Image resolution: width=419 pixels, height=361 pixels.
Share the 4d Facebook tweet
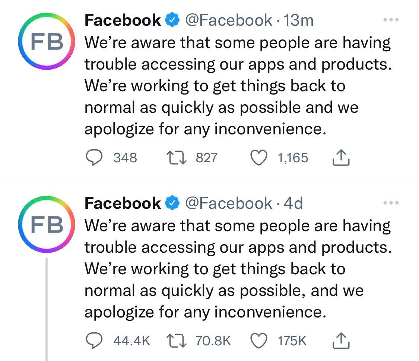341,341
